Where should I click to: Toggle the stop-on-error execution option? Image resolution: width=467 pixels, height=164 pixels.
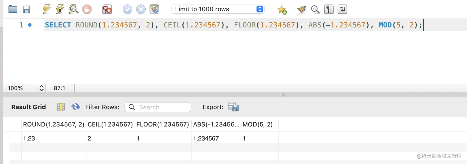pyautogui.click(x=107, y=9)
